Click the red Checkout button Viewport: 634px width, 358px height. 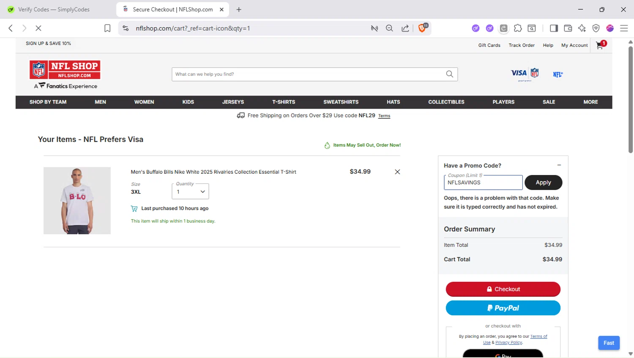pos(503,289)
